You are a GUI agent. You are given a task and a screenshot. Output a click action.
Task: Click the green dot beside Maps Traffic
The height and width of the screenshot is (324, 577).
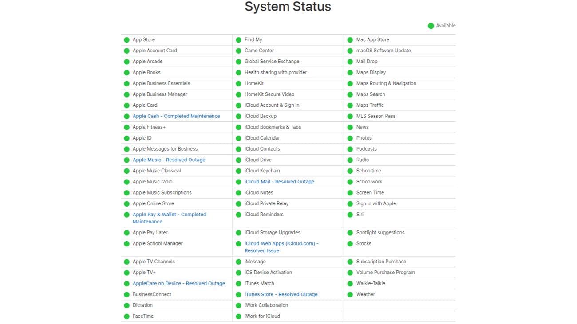pos(351,105)
